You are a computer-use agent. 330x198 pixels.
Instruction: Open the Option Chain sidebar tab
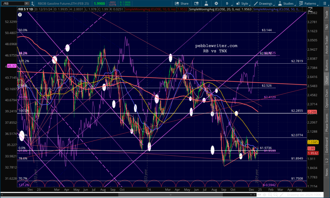point(327,98)
